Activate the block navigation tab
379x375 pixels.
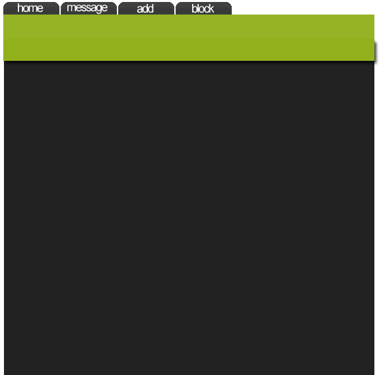(x=204, y=8)
